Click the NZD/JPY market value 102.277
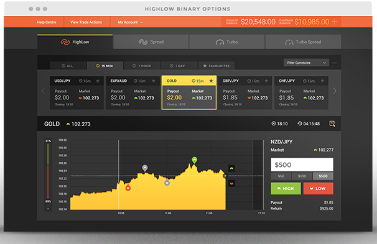Screen dimensions: 377x244 (x=326, y=150)
